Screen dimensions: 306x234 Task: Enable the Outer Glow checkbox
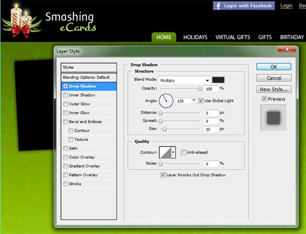[66, 104]
